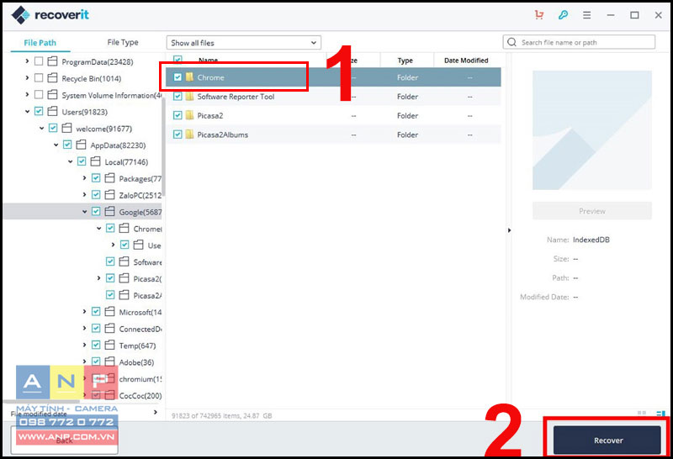This screenshot has width=673, height=459.
Task: Click the AppData folder tree icon
Action: point(81,145)
